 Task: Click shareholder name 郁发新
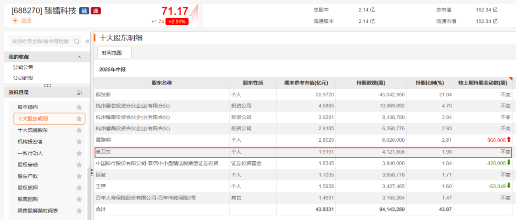pos(103,94)
